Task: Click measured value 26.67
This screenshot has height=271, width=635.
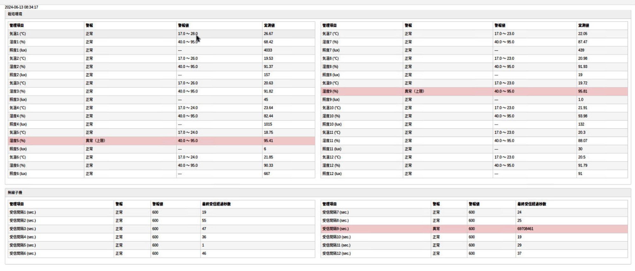Action: 268,34
